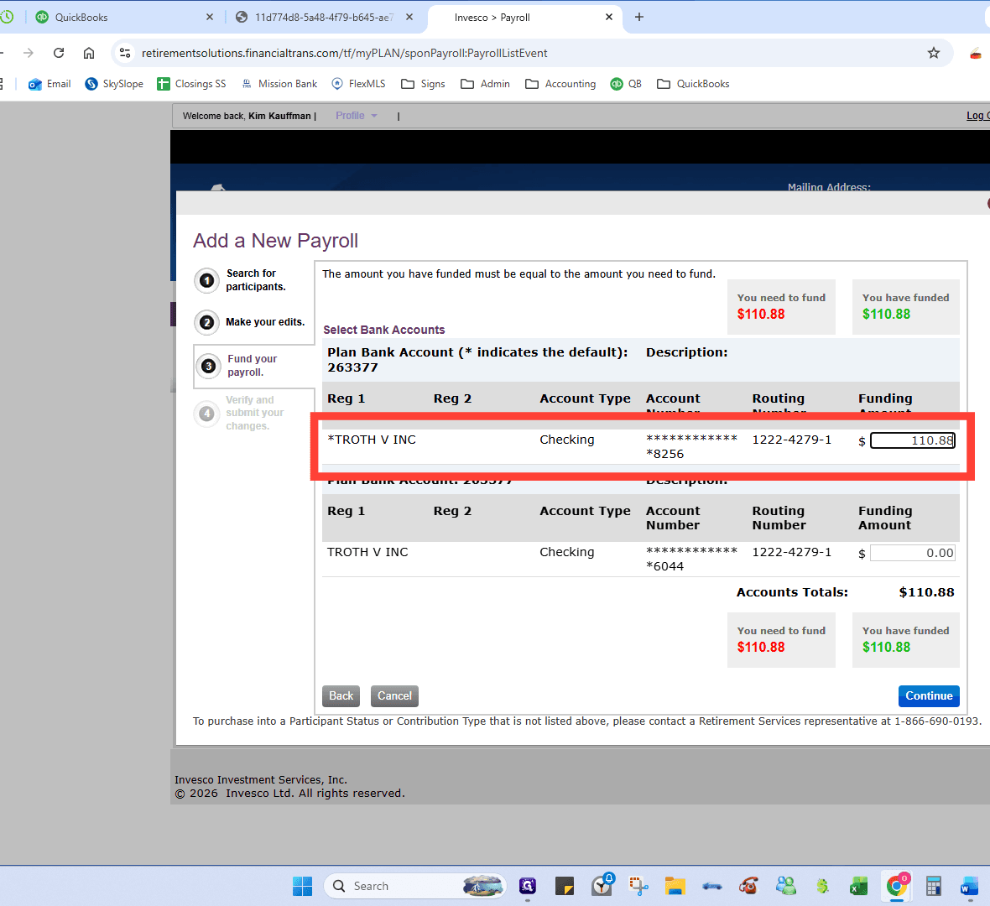Open the site information icon in address bar
Screen dimensions: 990x906
point(126,53)
